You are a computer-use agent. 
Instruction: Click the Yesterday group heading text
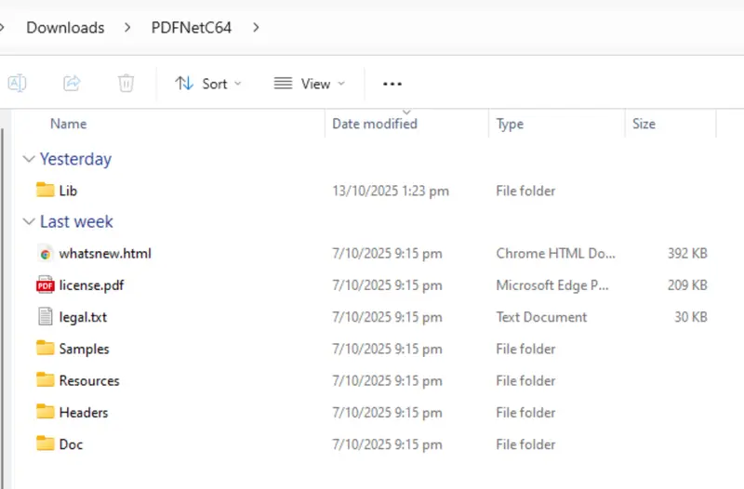pyautogui.click(x=75, y=159)
